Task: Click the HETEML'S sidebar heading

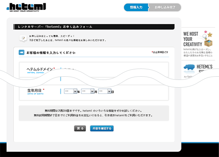Action: click(x=204, y=67)
